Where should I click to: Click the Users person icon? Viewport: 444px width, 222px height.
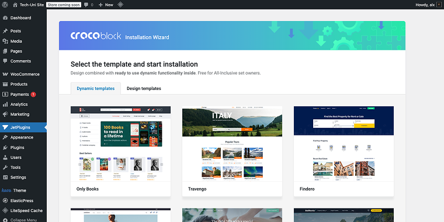pos(5,157)
